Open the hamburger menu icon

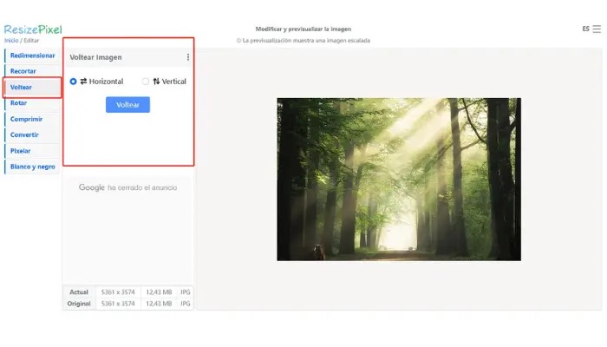[597, 29]
